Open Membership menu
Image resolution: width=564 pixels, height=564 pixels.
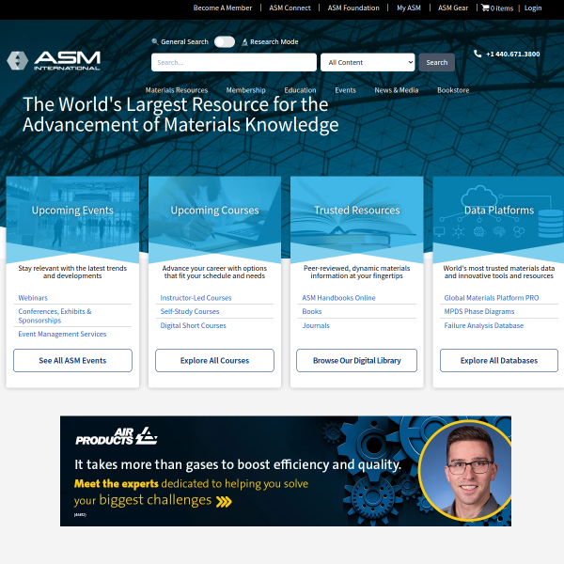pyautogui.click(x=245, y=90)
